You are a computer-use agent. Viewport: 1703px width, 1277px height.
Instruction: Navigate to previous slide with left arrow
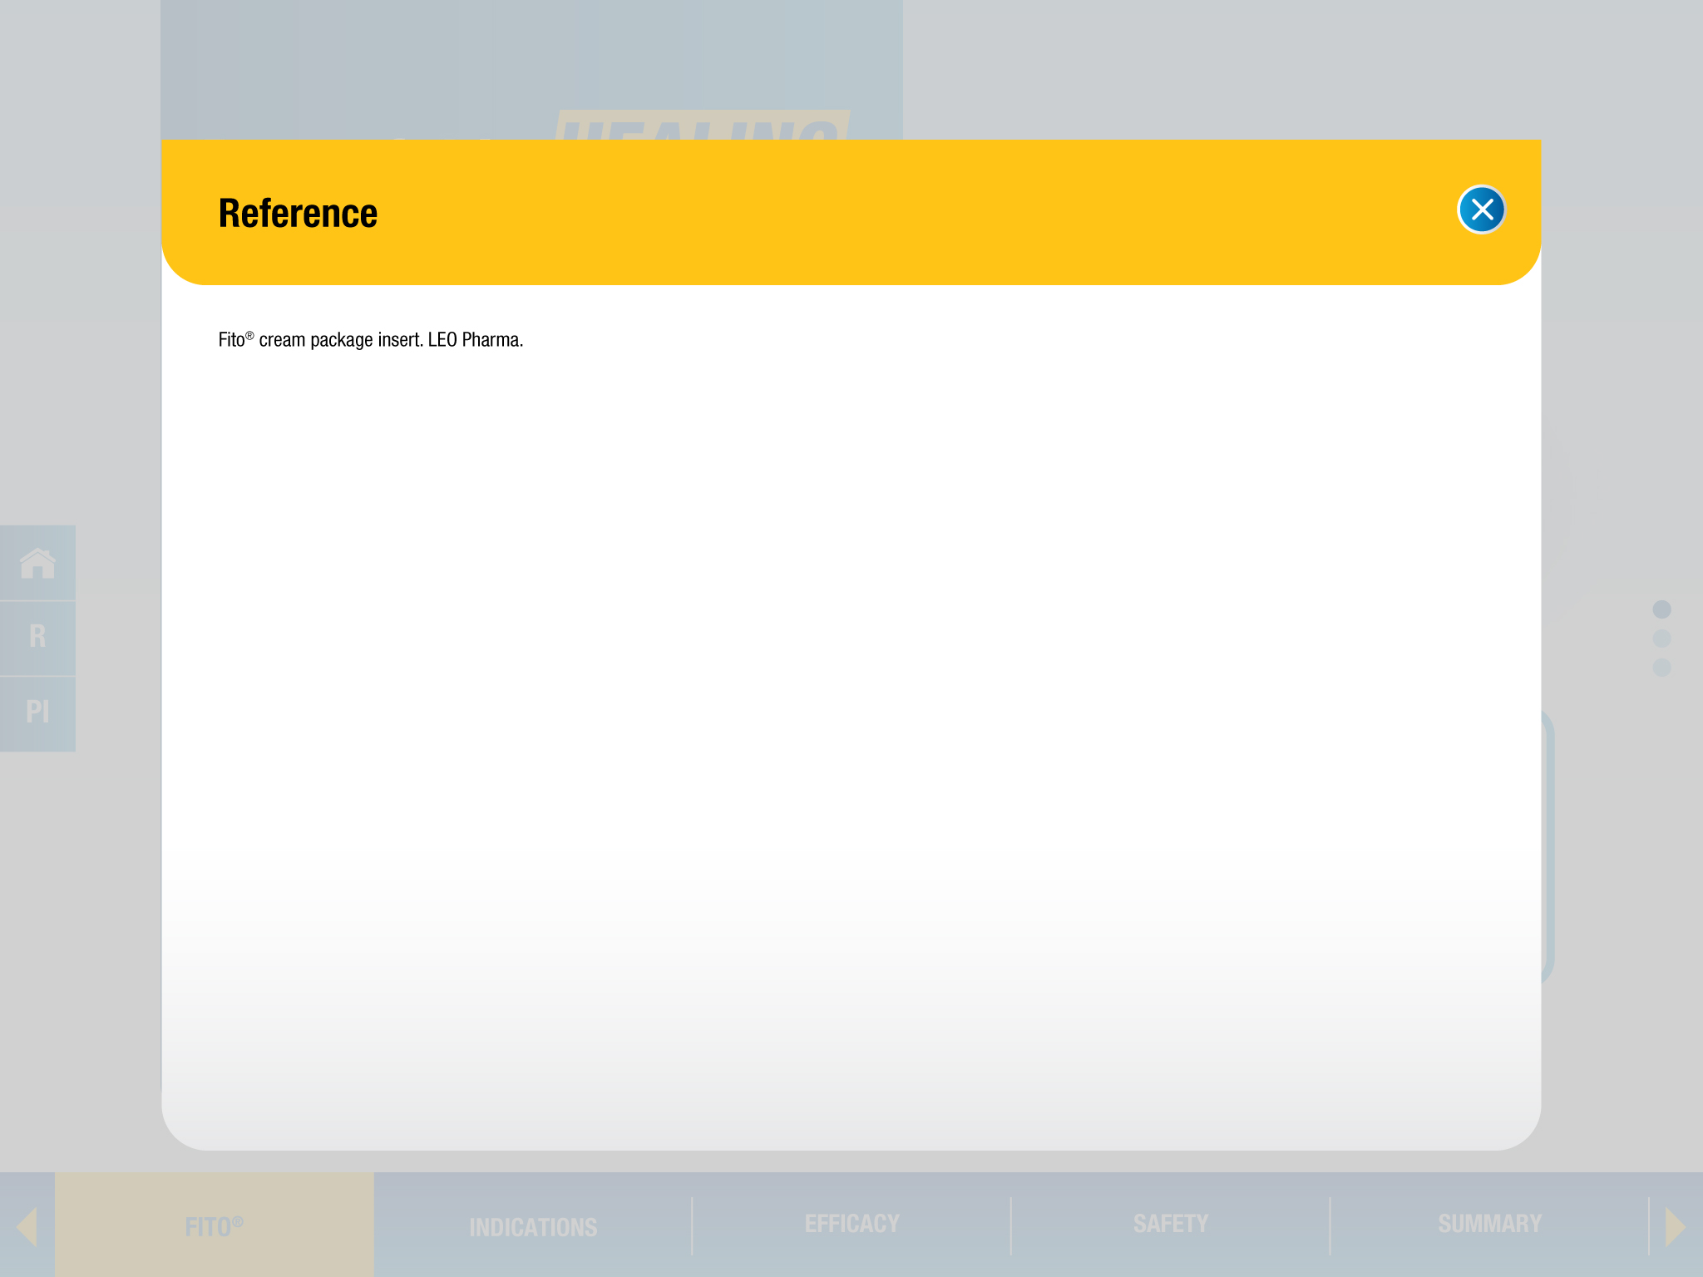tap(27, 1227)
